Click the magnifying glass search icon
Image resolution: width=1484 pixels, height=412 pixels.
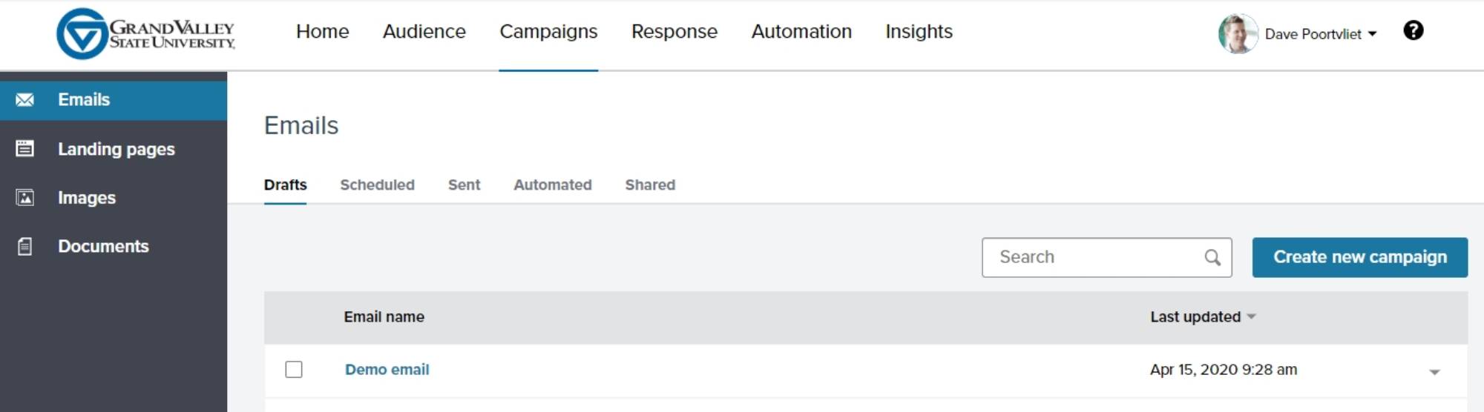coord(1212,257)
